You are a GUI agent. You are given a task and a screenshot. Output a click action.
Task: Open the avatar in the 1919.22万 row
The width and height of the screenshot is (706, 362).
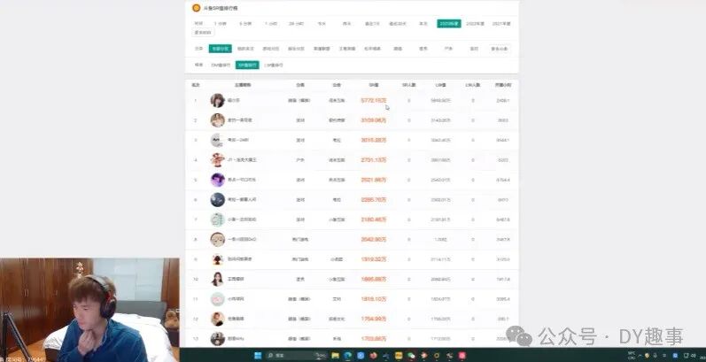coord(218,259)
